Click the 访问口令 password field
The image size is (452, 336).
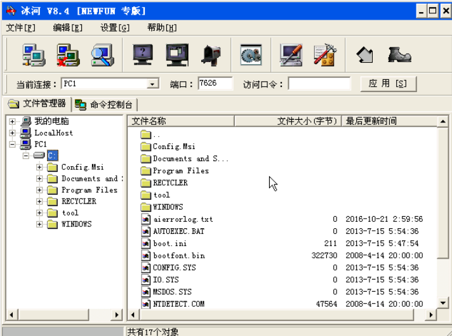tap(319, 84)
